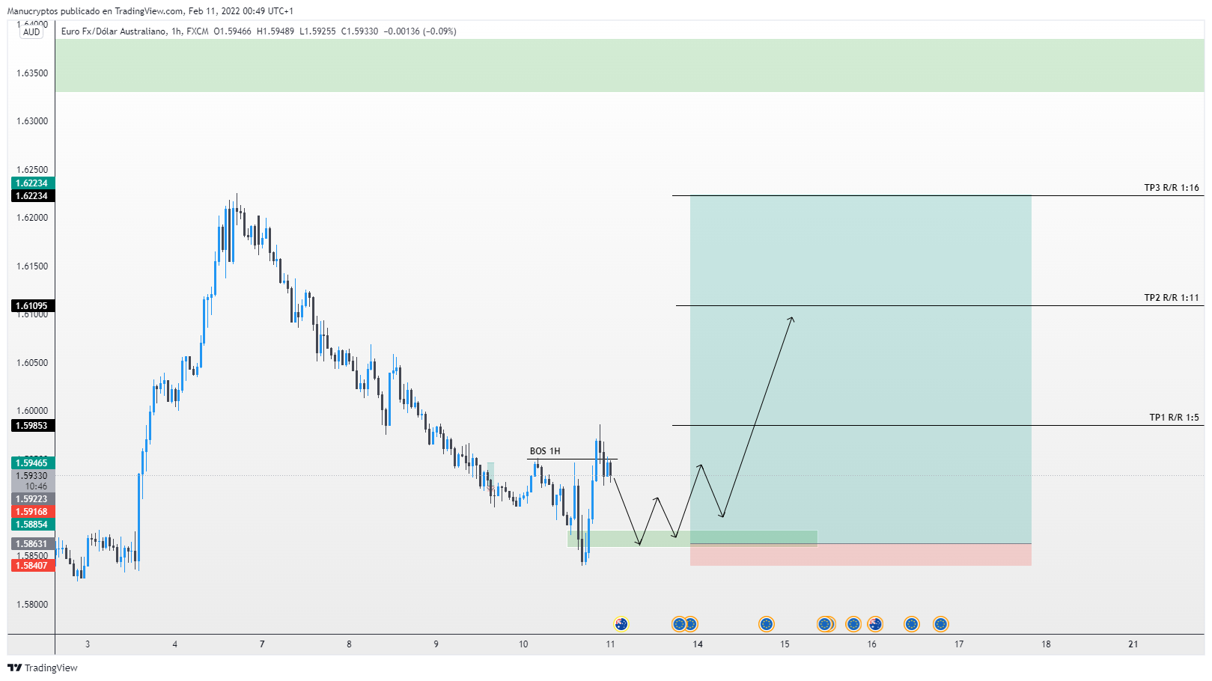This screenshot has width=1212, height=681.
Task: Click the gray 1.58631 entry price tag
Action: pyautogui.click(x=31, y=544)
